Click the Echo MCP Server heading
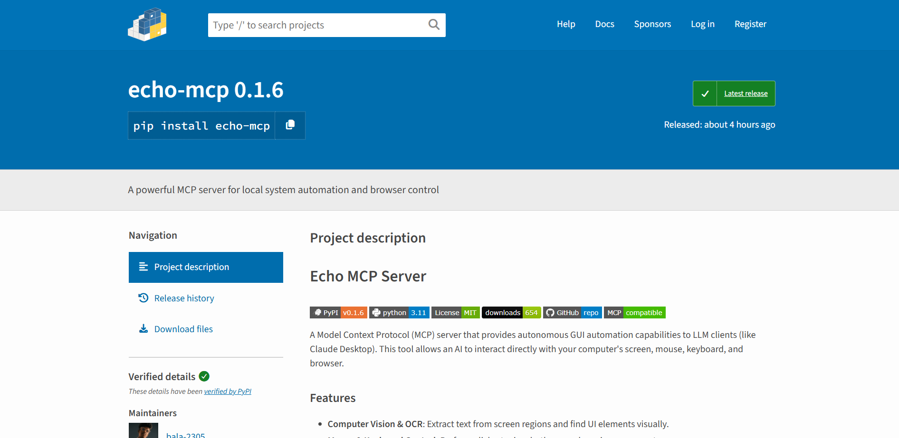The height and width of the screenshot is (438, 899). pyautogui.click(x=368, y=276)
